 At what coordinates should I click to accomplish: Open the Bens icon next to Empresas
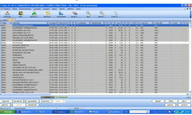[x=21, y=14]
